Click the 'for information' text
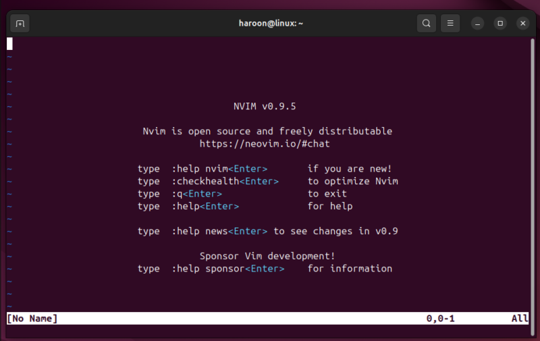The height and width of the screenshot is (341, 540). tap(350, 269)
